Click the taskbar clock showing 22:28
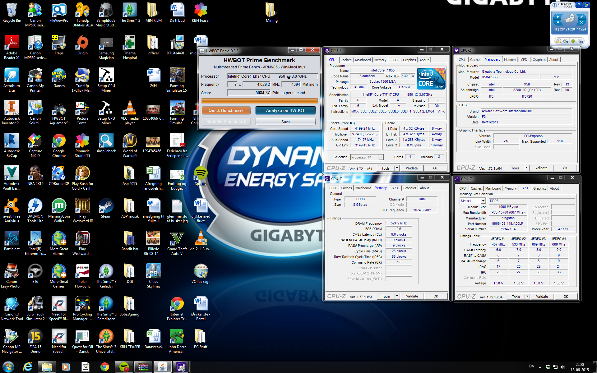Screen dimensions: 597x373 [x=580, y=367]
